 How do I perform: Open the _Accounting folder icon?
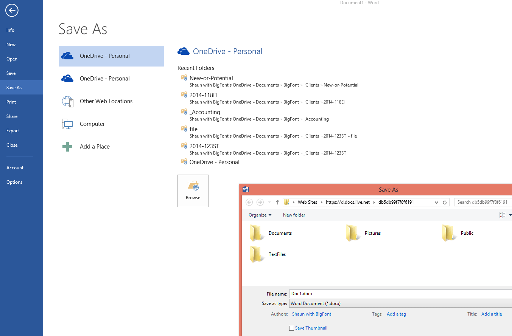(184, 112)
